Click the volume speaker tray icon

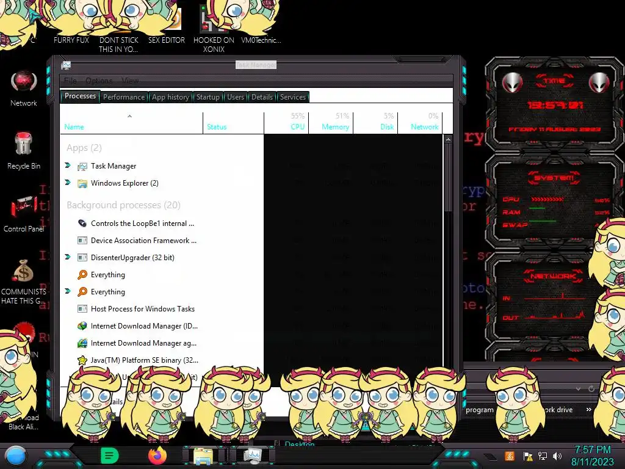coord(557,456)
